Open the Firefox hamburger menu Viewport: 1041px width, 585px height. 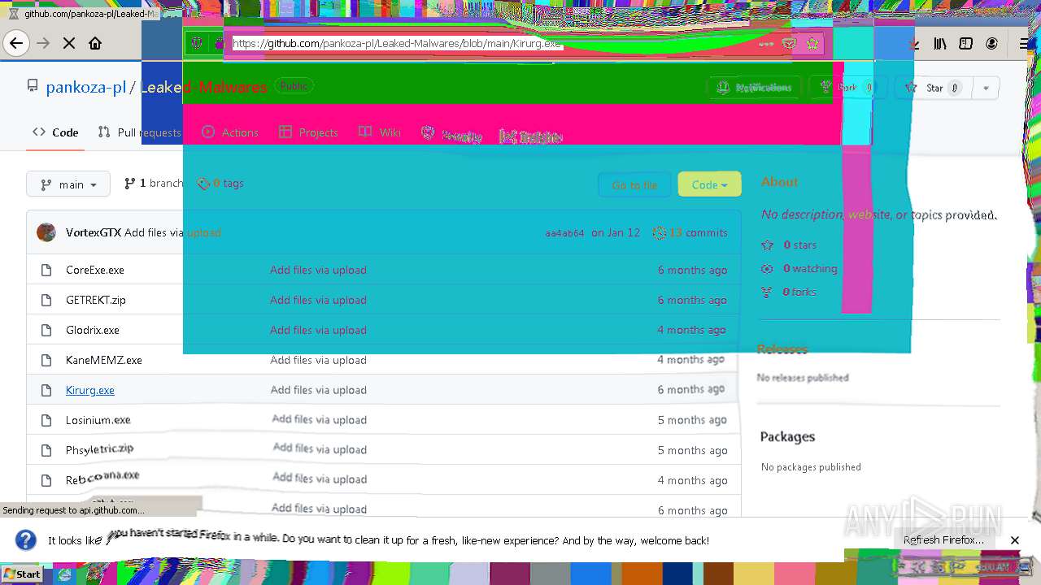click(x=1025, y=44)
